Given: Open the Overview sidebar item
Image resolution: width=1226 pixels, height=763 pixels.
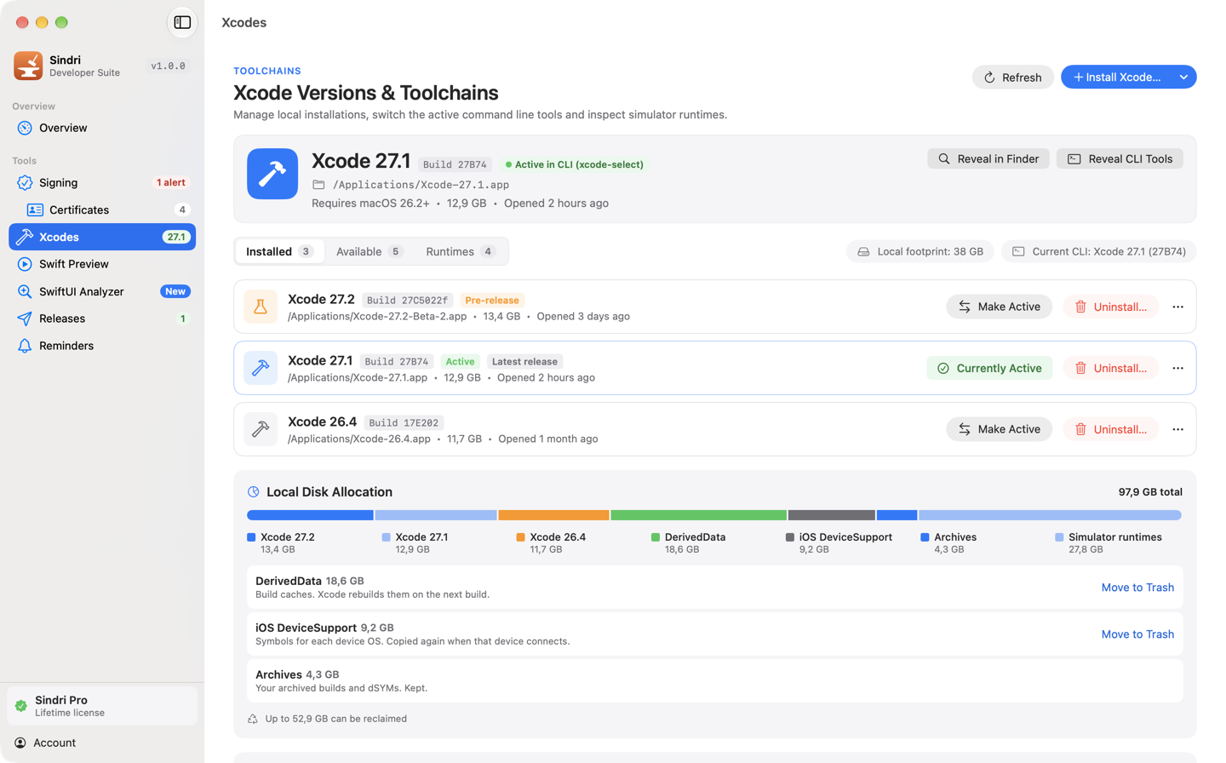Looking at the screenshot, I should pyautogui.click(x=102, y=128).
